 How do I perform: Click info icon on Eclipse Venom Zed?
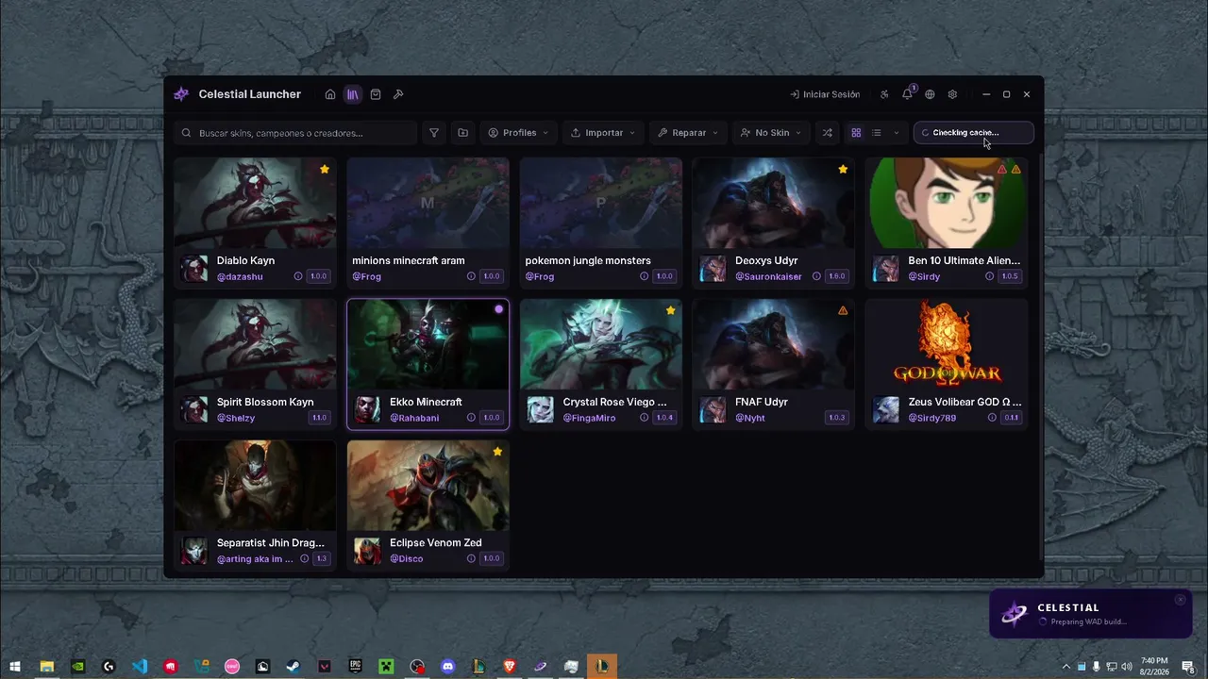(471, 559)
